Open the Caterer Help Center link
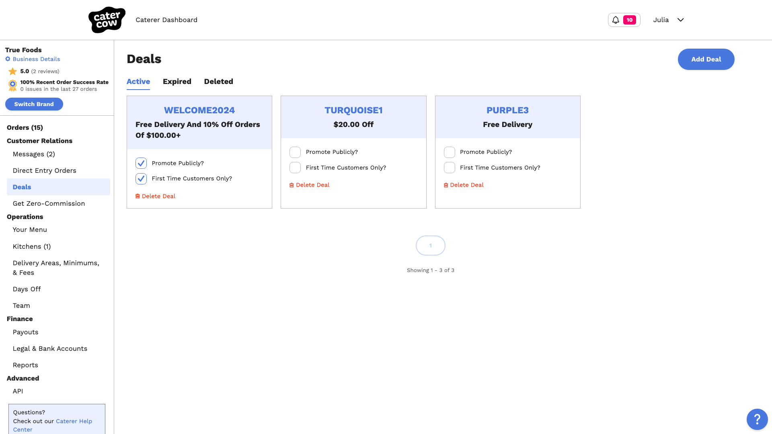The image size is (772, 434). [x=53, y=425]
